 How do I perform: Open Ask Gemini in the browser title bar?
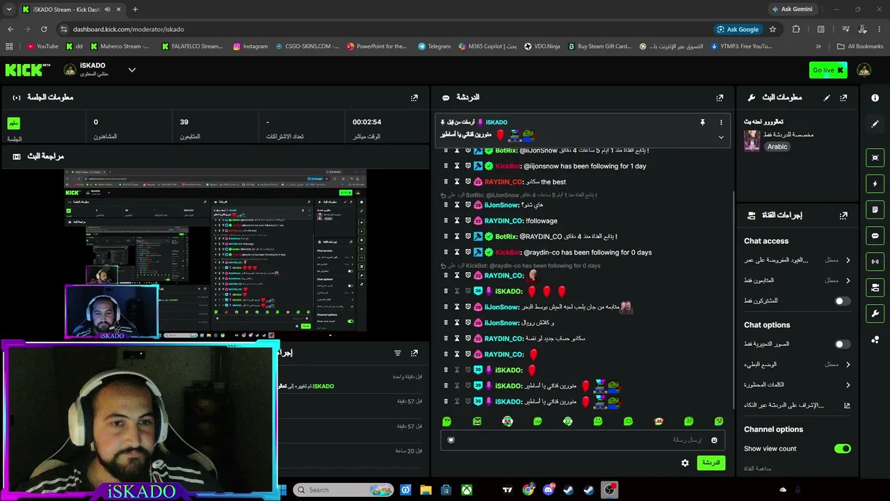(792, 9)
